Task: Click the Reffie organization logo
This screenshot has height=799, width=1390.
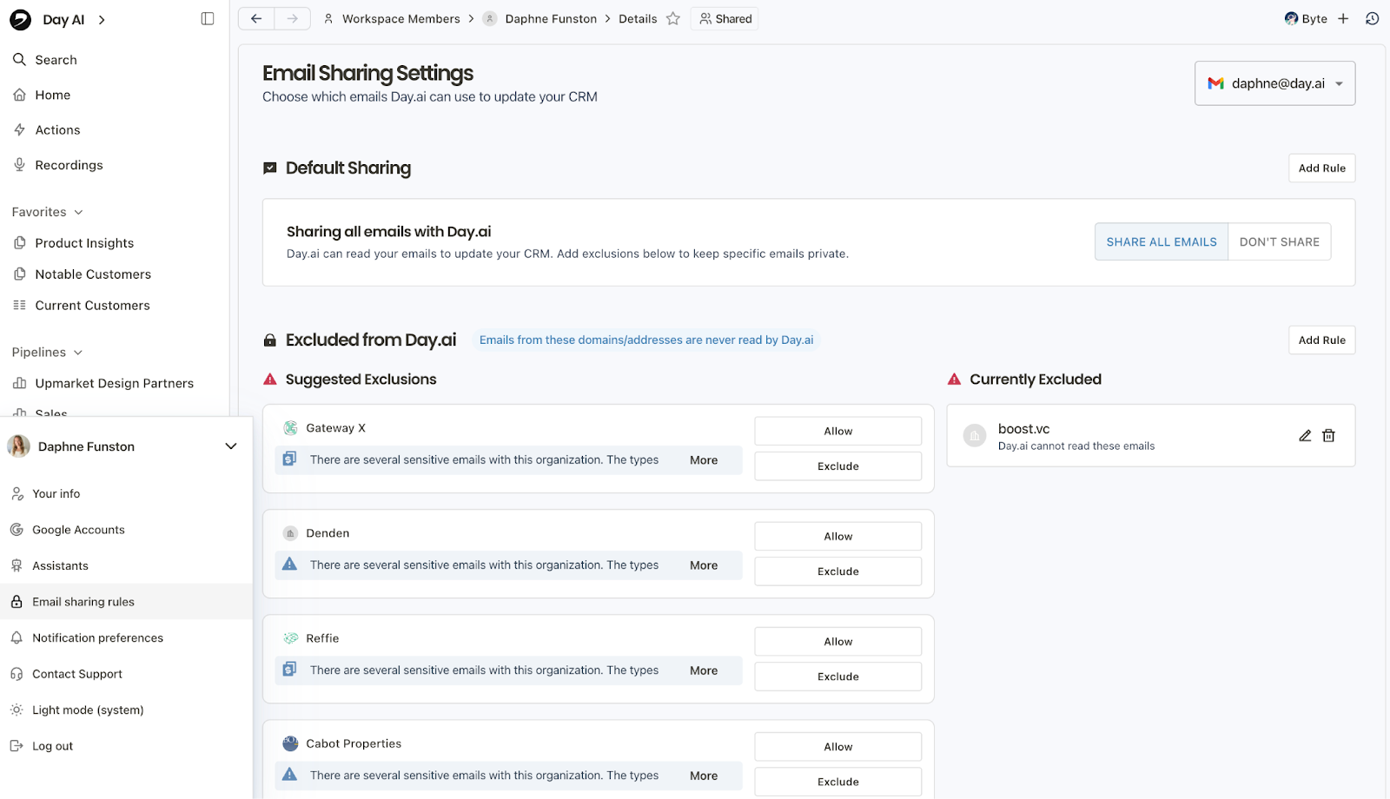Action: 291,638
